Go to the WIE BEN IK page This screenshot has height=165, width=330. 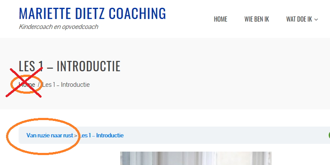click(x=256, y=19)
